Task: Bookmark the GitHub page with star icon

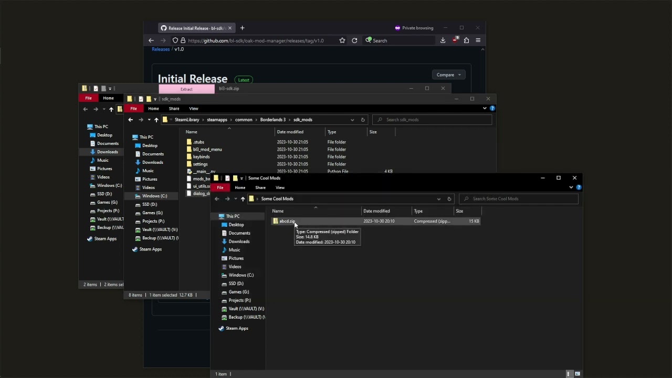Action: click(x=342, y=40)
